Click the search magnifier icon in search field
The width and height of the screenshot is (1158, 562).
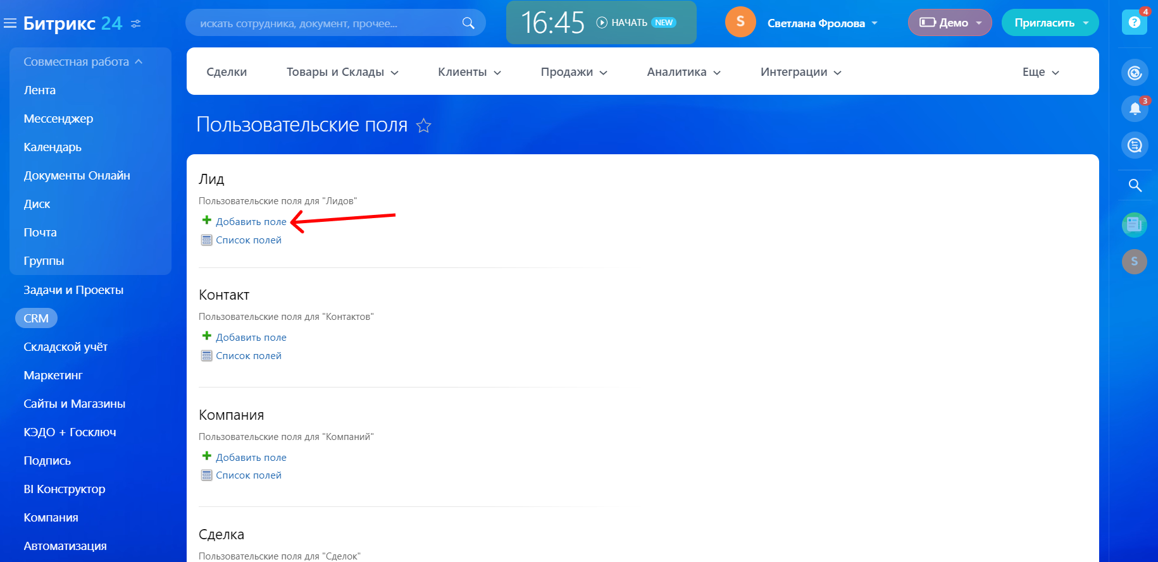tap(468, 23)
